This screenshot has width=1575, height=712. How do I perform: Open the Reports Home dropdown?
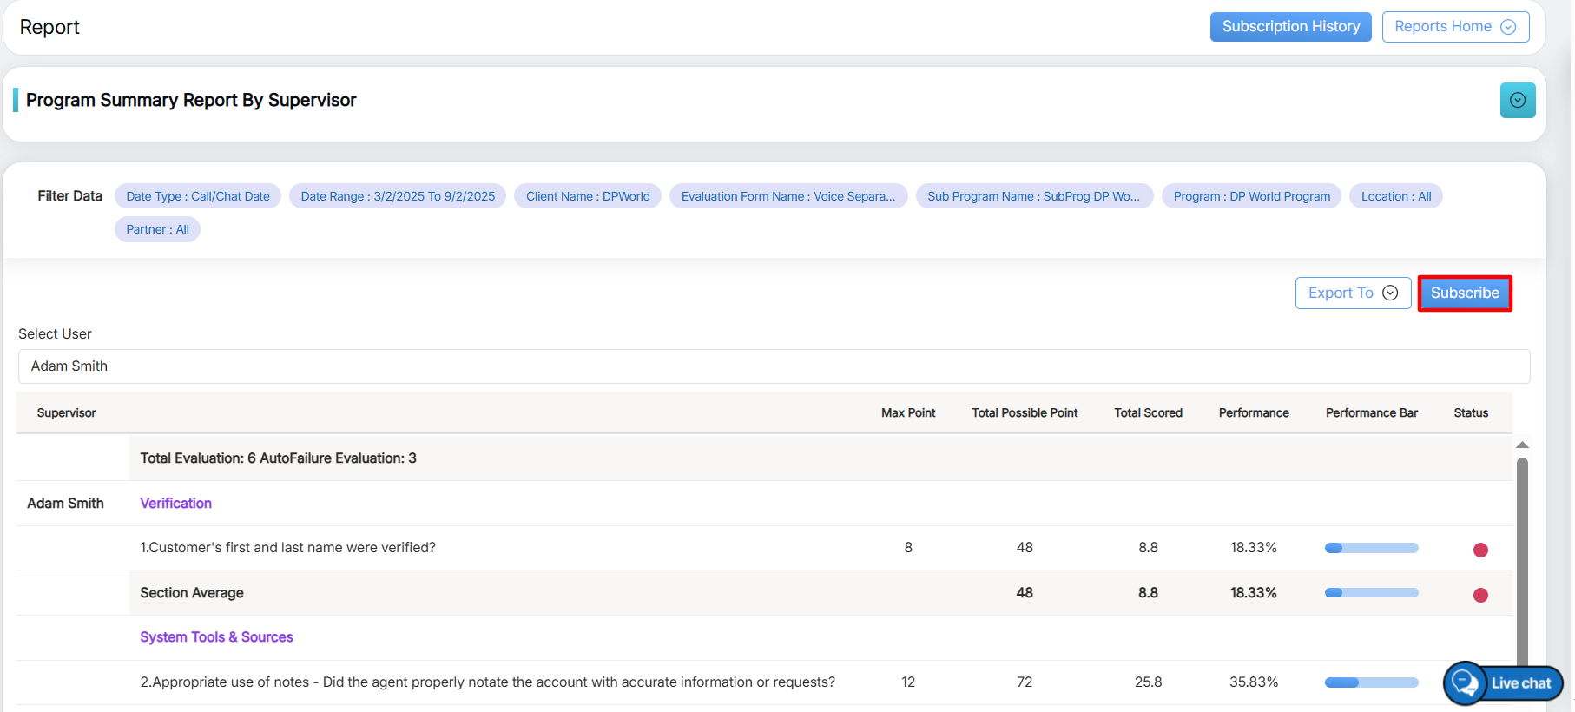click(x=1454, y=27)
